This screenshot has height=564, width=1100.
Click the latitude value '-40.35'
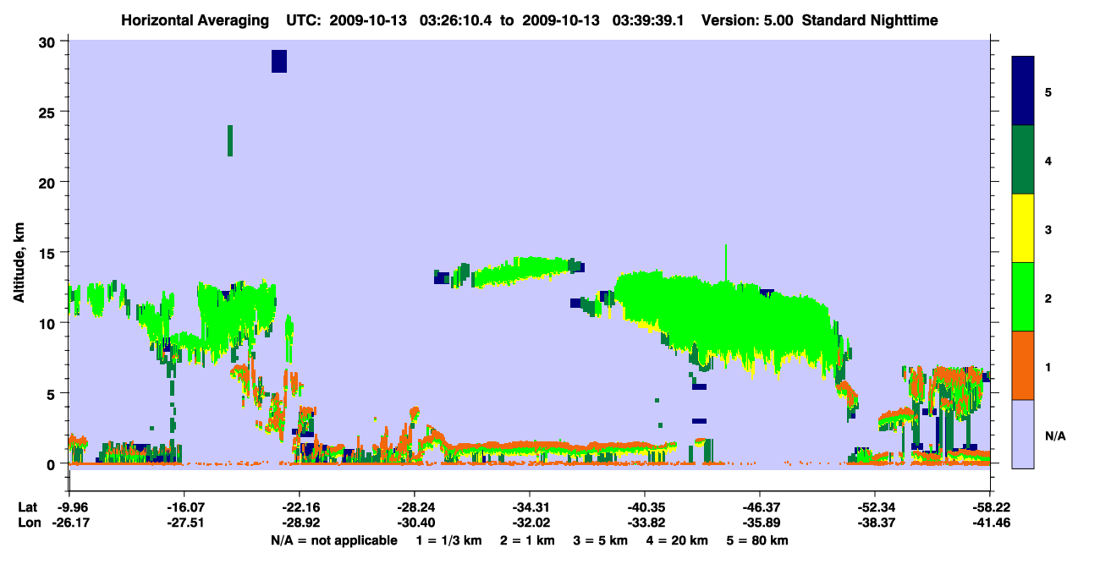point(645,507)
